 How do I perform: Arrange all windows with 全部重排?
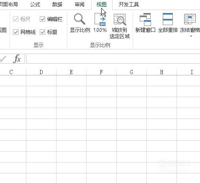tap(168, 23)
